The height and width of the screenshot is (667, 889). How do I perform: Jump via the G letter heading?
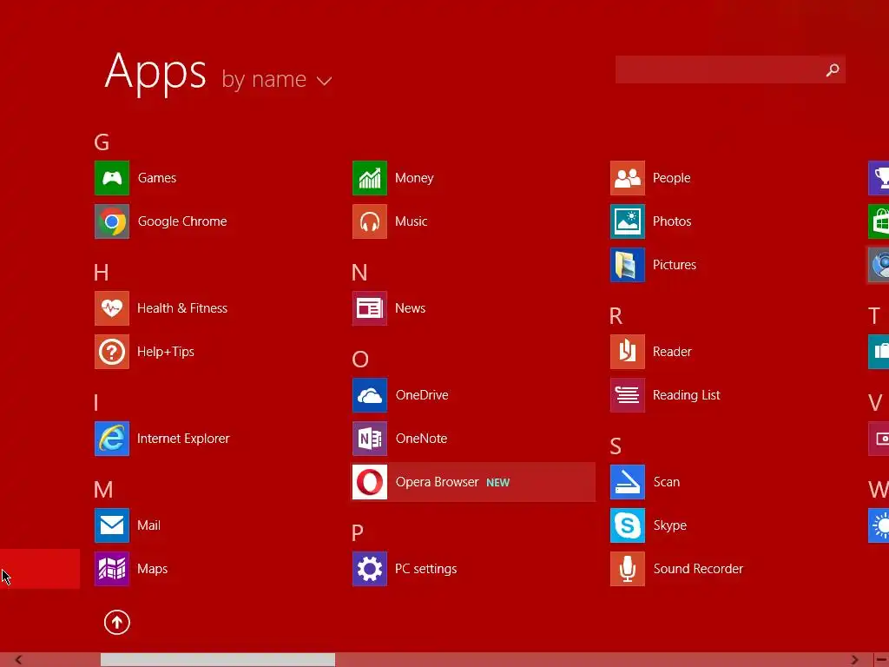pos(102,142)
